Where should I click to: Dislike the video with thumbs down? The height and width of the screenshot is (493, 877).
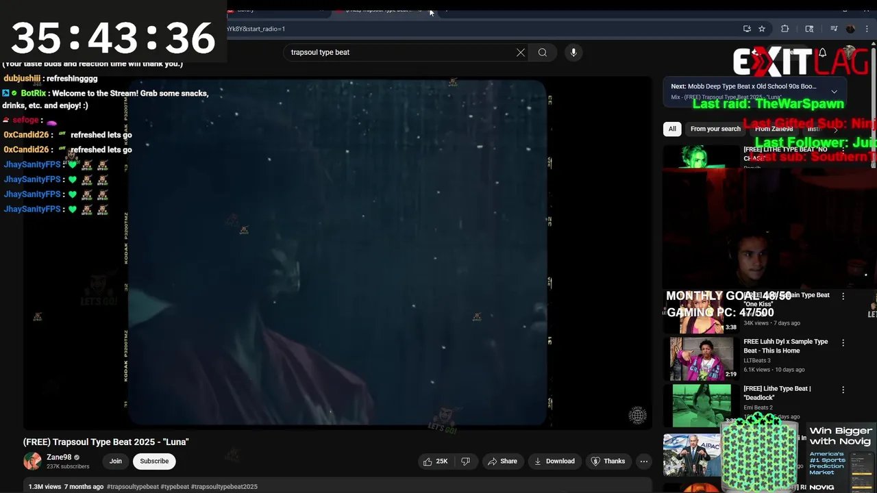click(x=465, y=462)
